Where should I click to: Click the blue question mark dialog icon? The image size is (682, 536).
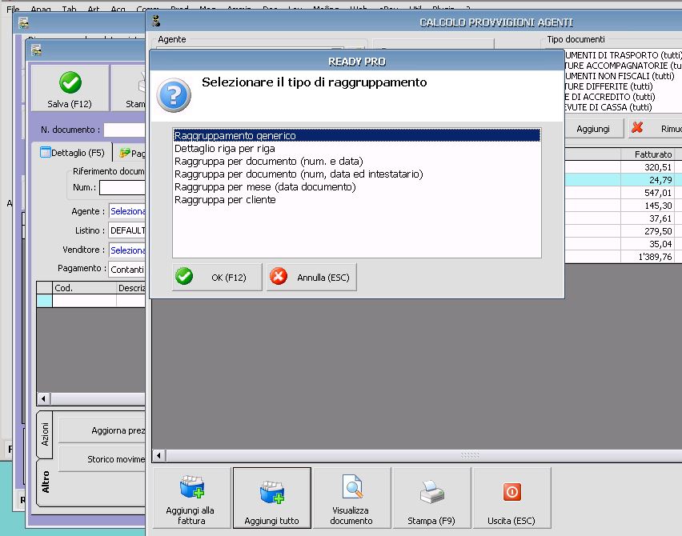[174, 95]
